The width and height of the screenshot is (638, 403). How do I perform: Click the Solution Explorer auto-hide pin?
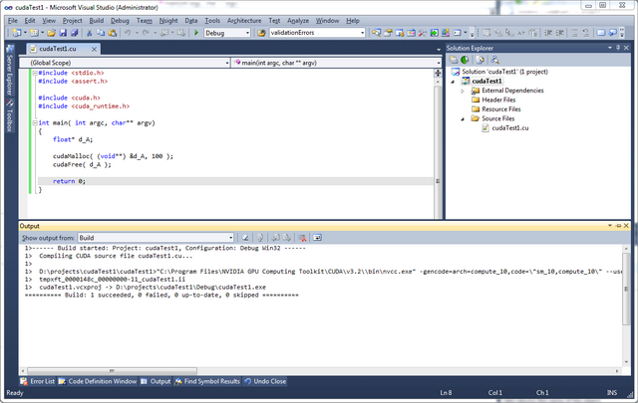coord(618,48)
